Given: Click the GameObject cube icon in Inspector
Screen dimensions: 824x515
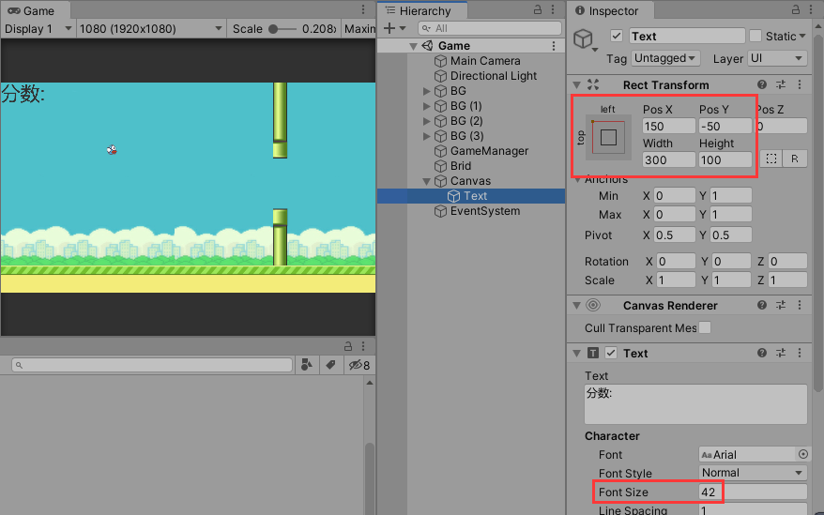Looking at the screenshot, I should pos(584,38).
